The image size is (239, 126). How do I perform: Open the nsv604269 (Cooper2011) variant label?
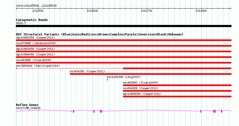[140, 88]
